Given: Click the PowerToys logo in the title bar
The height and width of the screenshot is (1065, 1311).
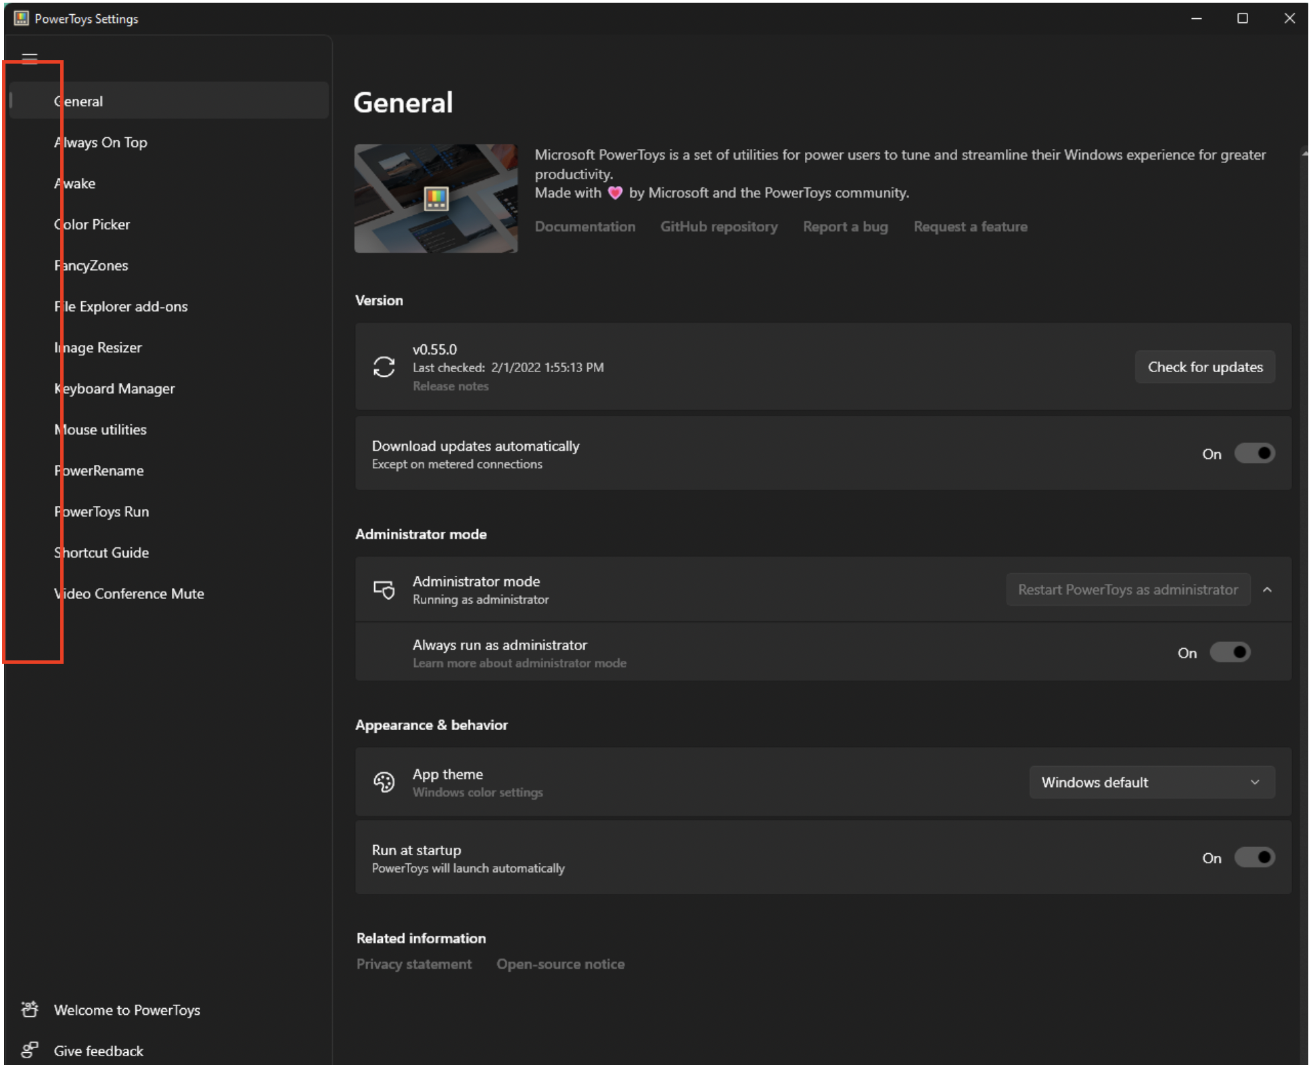Looking at the screenshot, I should click(x=21, y=18).
